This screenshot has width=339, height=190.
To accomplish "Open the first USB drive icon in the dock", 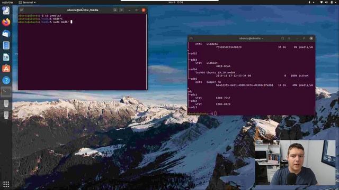I will [x=6, y=103].
